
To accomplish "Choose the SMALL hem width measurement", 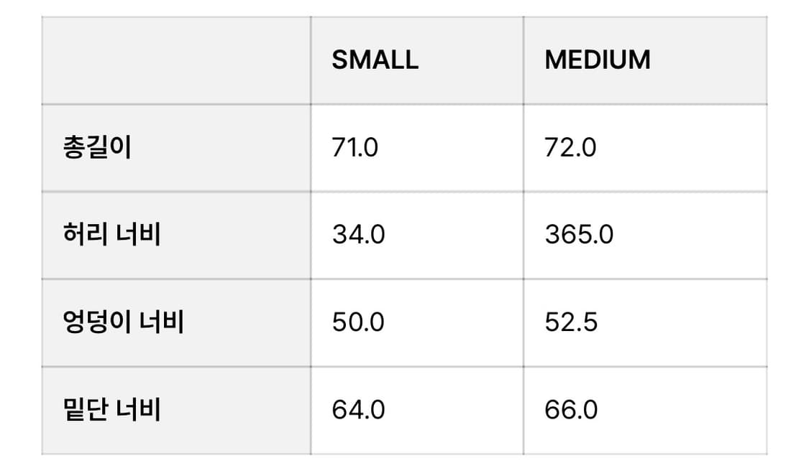I will tap(358, 410).
